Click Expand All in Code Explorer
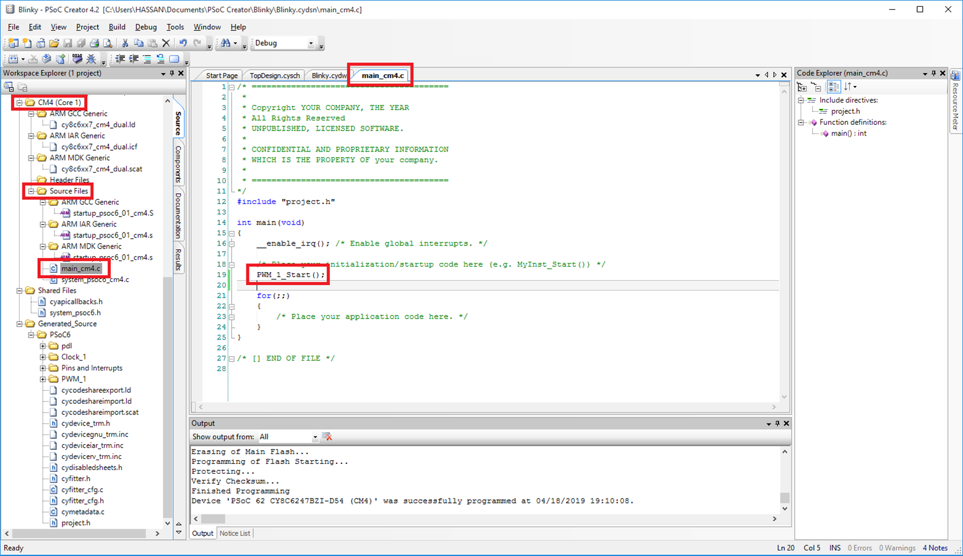This screenshot has height=556, width=963. click(x=802, y=87)
